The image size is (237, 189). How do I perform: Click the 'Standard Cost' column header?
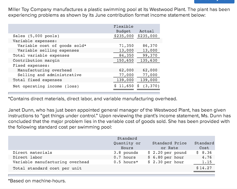click(204, 146)
